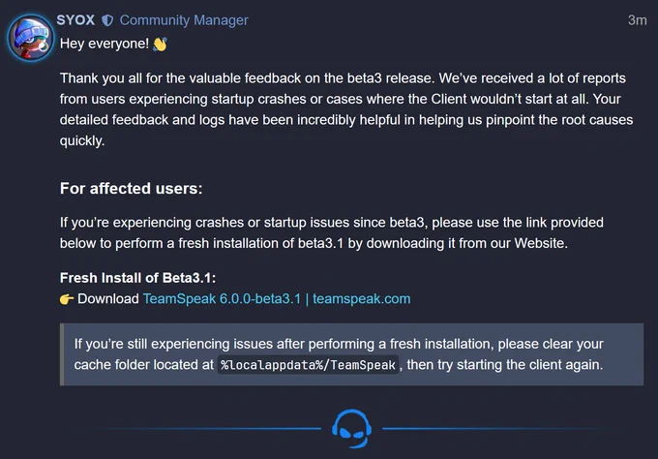Click the moderator shield icon beside SYOX
The height and width of the screenshot is (459, 658).
[107, 20]
